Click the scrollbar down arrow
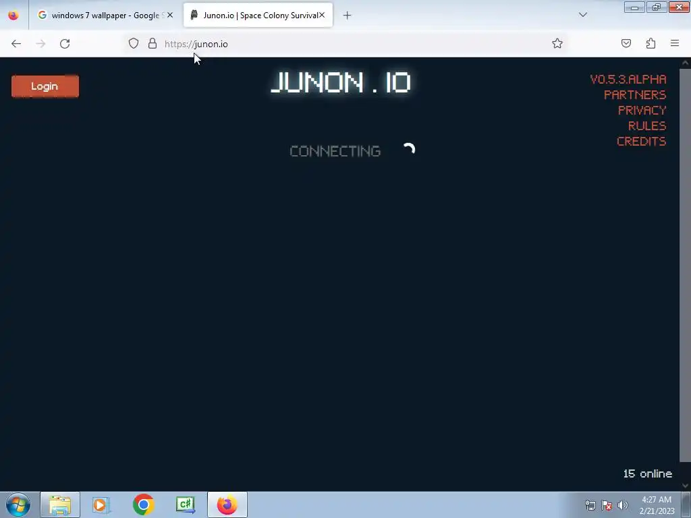The height and width of the screenshot is (518, 691). click(686, 486)
